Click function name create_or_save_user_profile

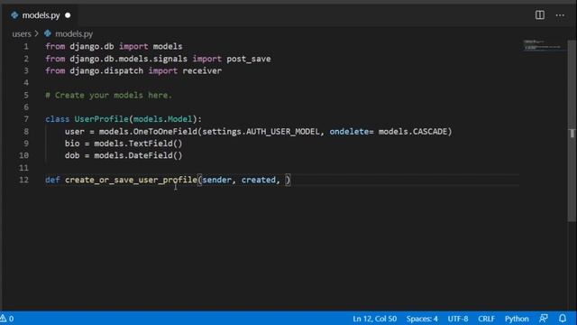pos(131,180)
